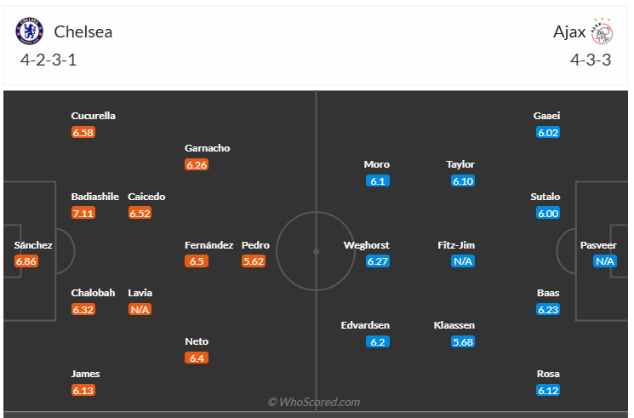Select Pedro's 5.62 rating badge
The height and width of the screenshot is (418, 634).
coord(254,262)
